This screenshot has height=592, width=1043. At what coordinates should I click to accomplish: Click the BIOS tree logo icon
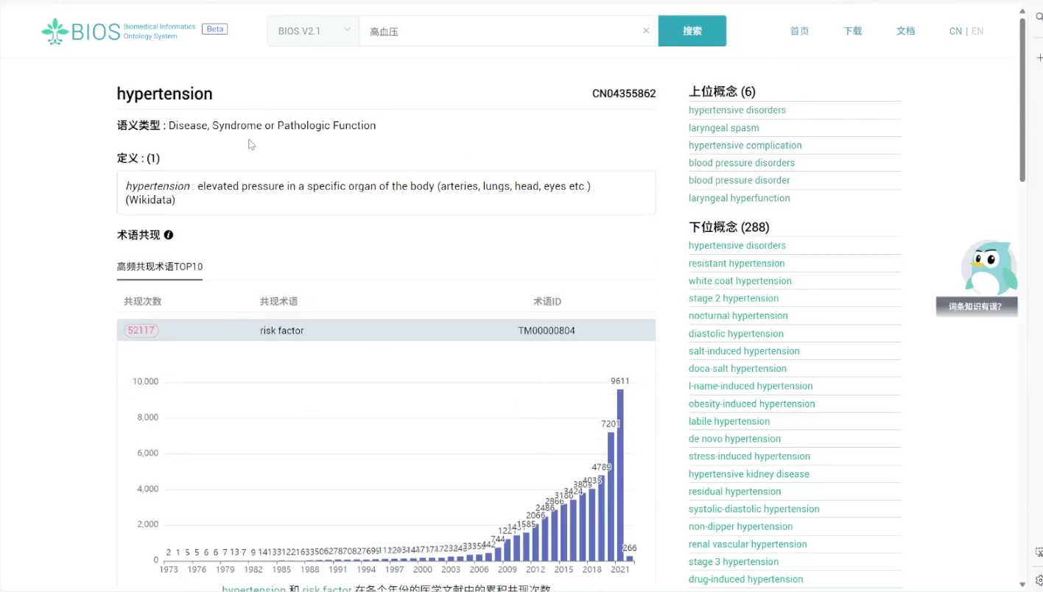pyautogui.click(x=55, y=31)
